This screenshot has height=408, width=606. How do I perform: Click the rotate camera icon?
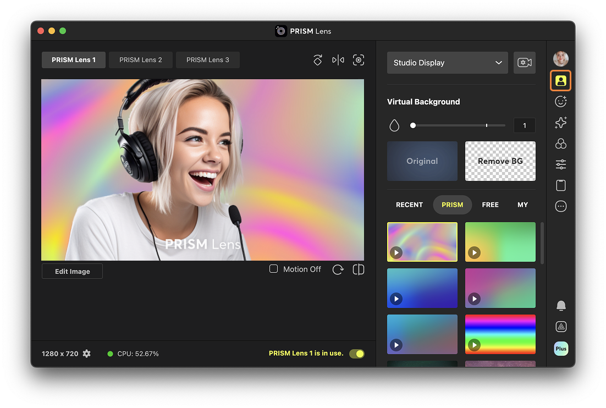click(318, 60)
